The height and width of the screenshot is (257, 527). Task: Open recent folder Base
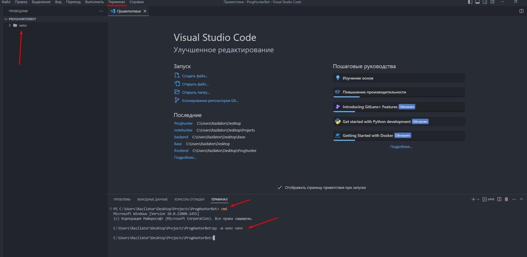click(178, 144)
